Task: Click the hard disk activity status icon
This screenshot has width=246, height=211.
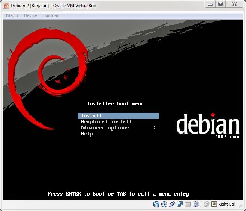Action: pos(156,204)
